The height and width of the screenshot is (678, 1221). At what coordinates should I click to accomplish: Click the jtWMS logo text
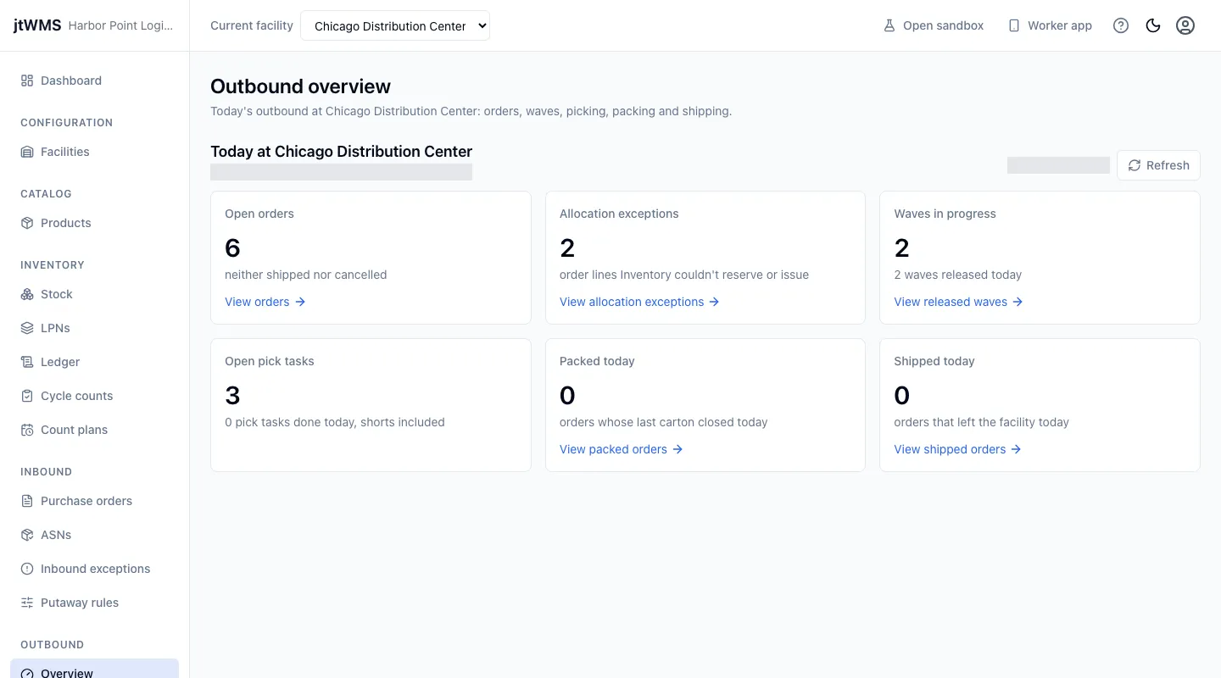point(37,25)
